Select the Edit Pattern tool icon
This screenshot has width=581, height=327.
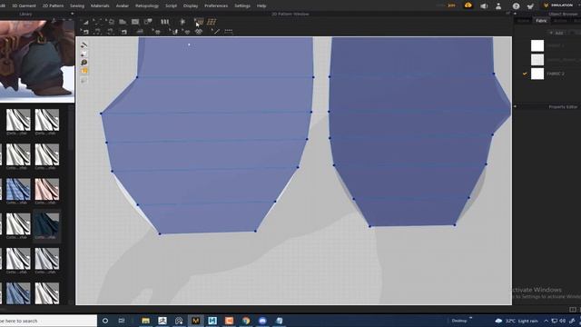pos(84,22)
